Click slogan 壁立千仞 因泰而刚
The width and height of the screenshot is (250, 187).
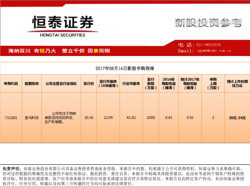pos(86,51)
